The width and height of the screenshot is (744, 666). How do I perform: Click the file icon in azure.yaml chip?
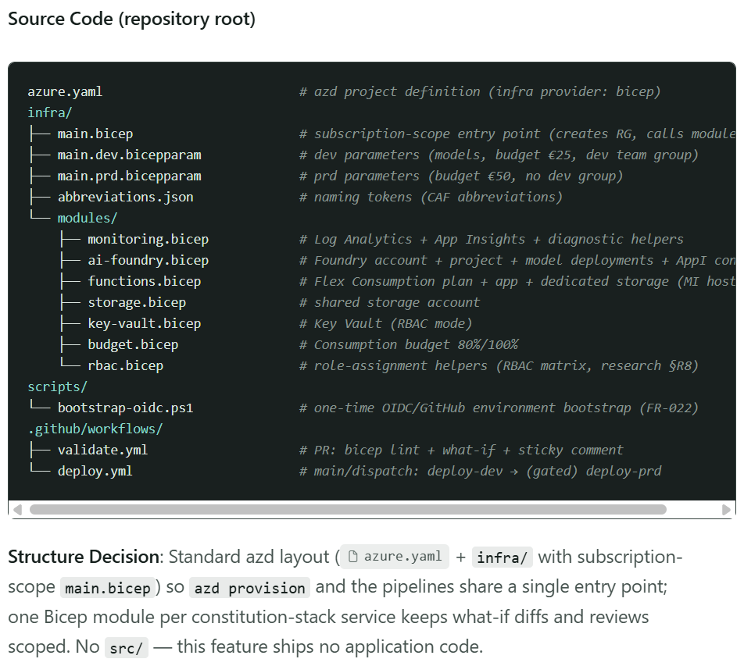[353, 557]
